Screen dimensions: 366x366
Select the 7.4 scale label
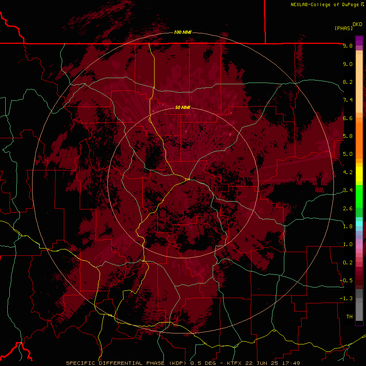348,100
